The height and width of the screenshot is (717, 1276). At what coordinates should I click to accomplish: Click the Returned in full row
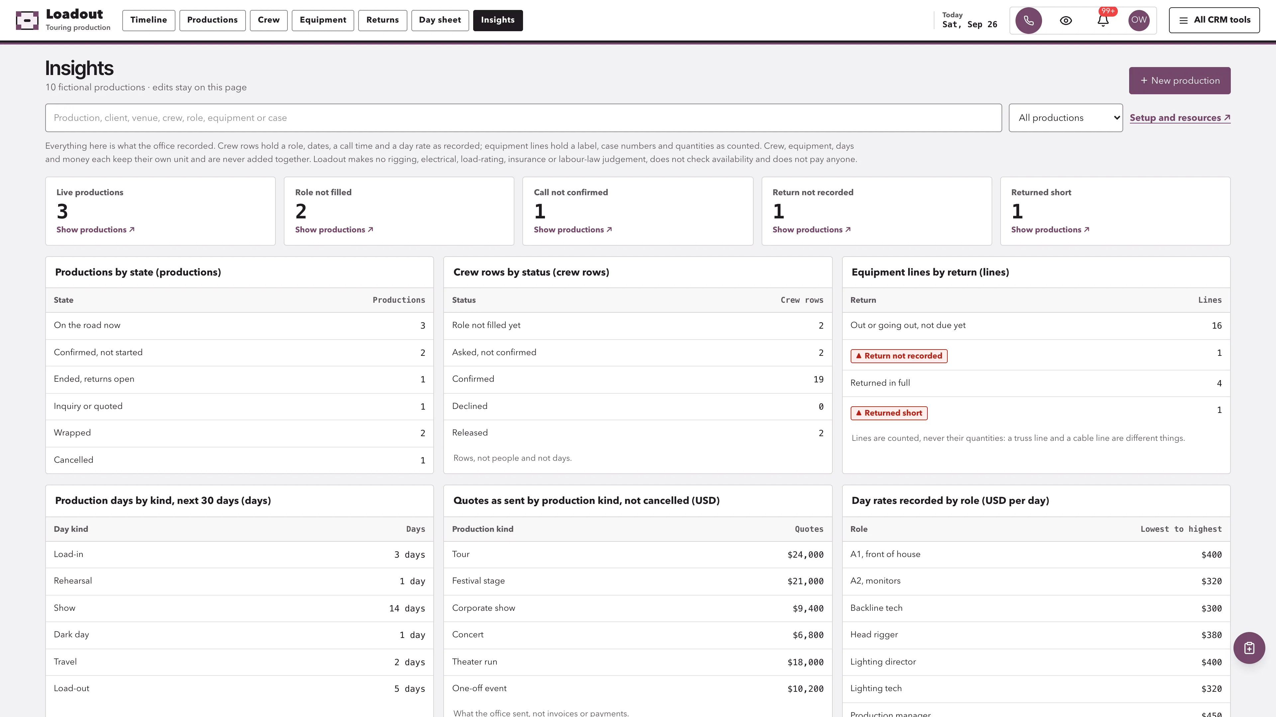tap(1036, 383)
